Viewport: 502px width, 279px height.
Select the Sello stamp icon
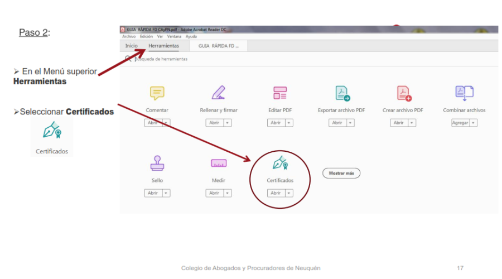coord(157,163)
